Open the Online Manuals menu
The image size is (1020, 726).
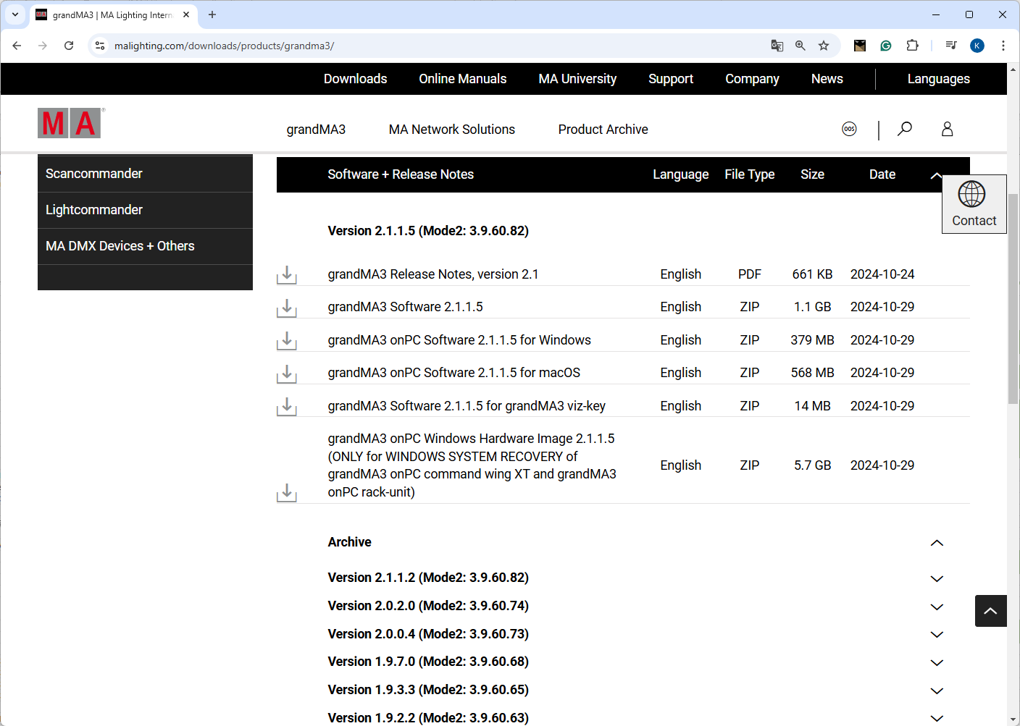click(x=462, y=79)
